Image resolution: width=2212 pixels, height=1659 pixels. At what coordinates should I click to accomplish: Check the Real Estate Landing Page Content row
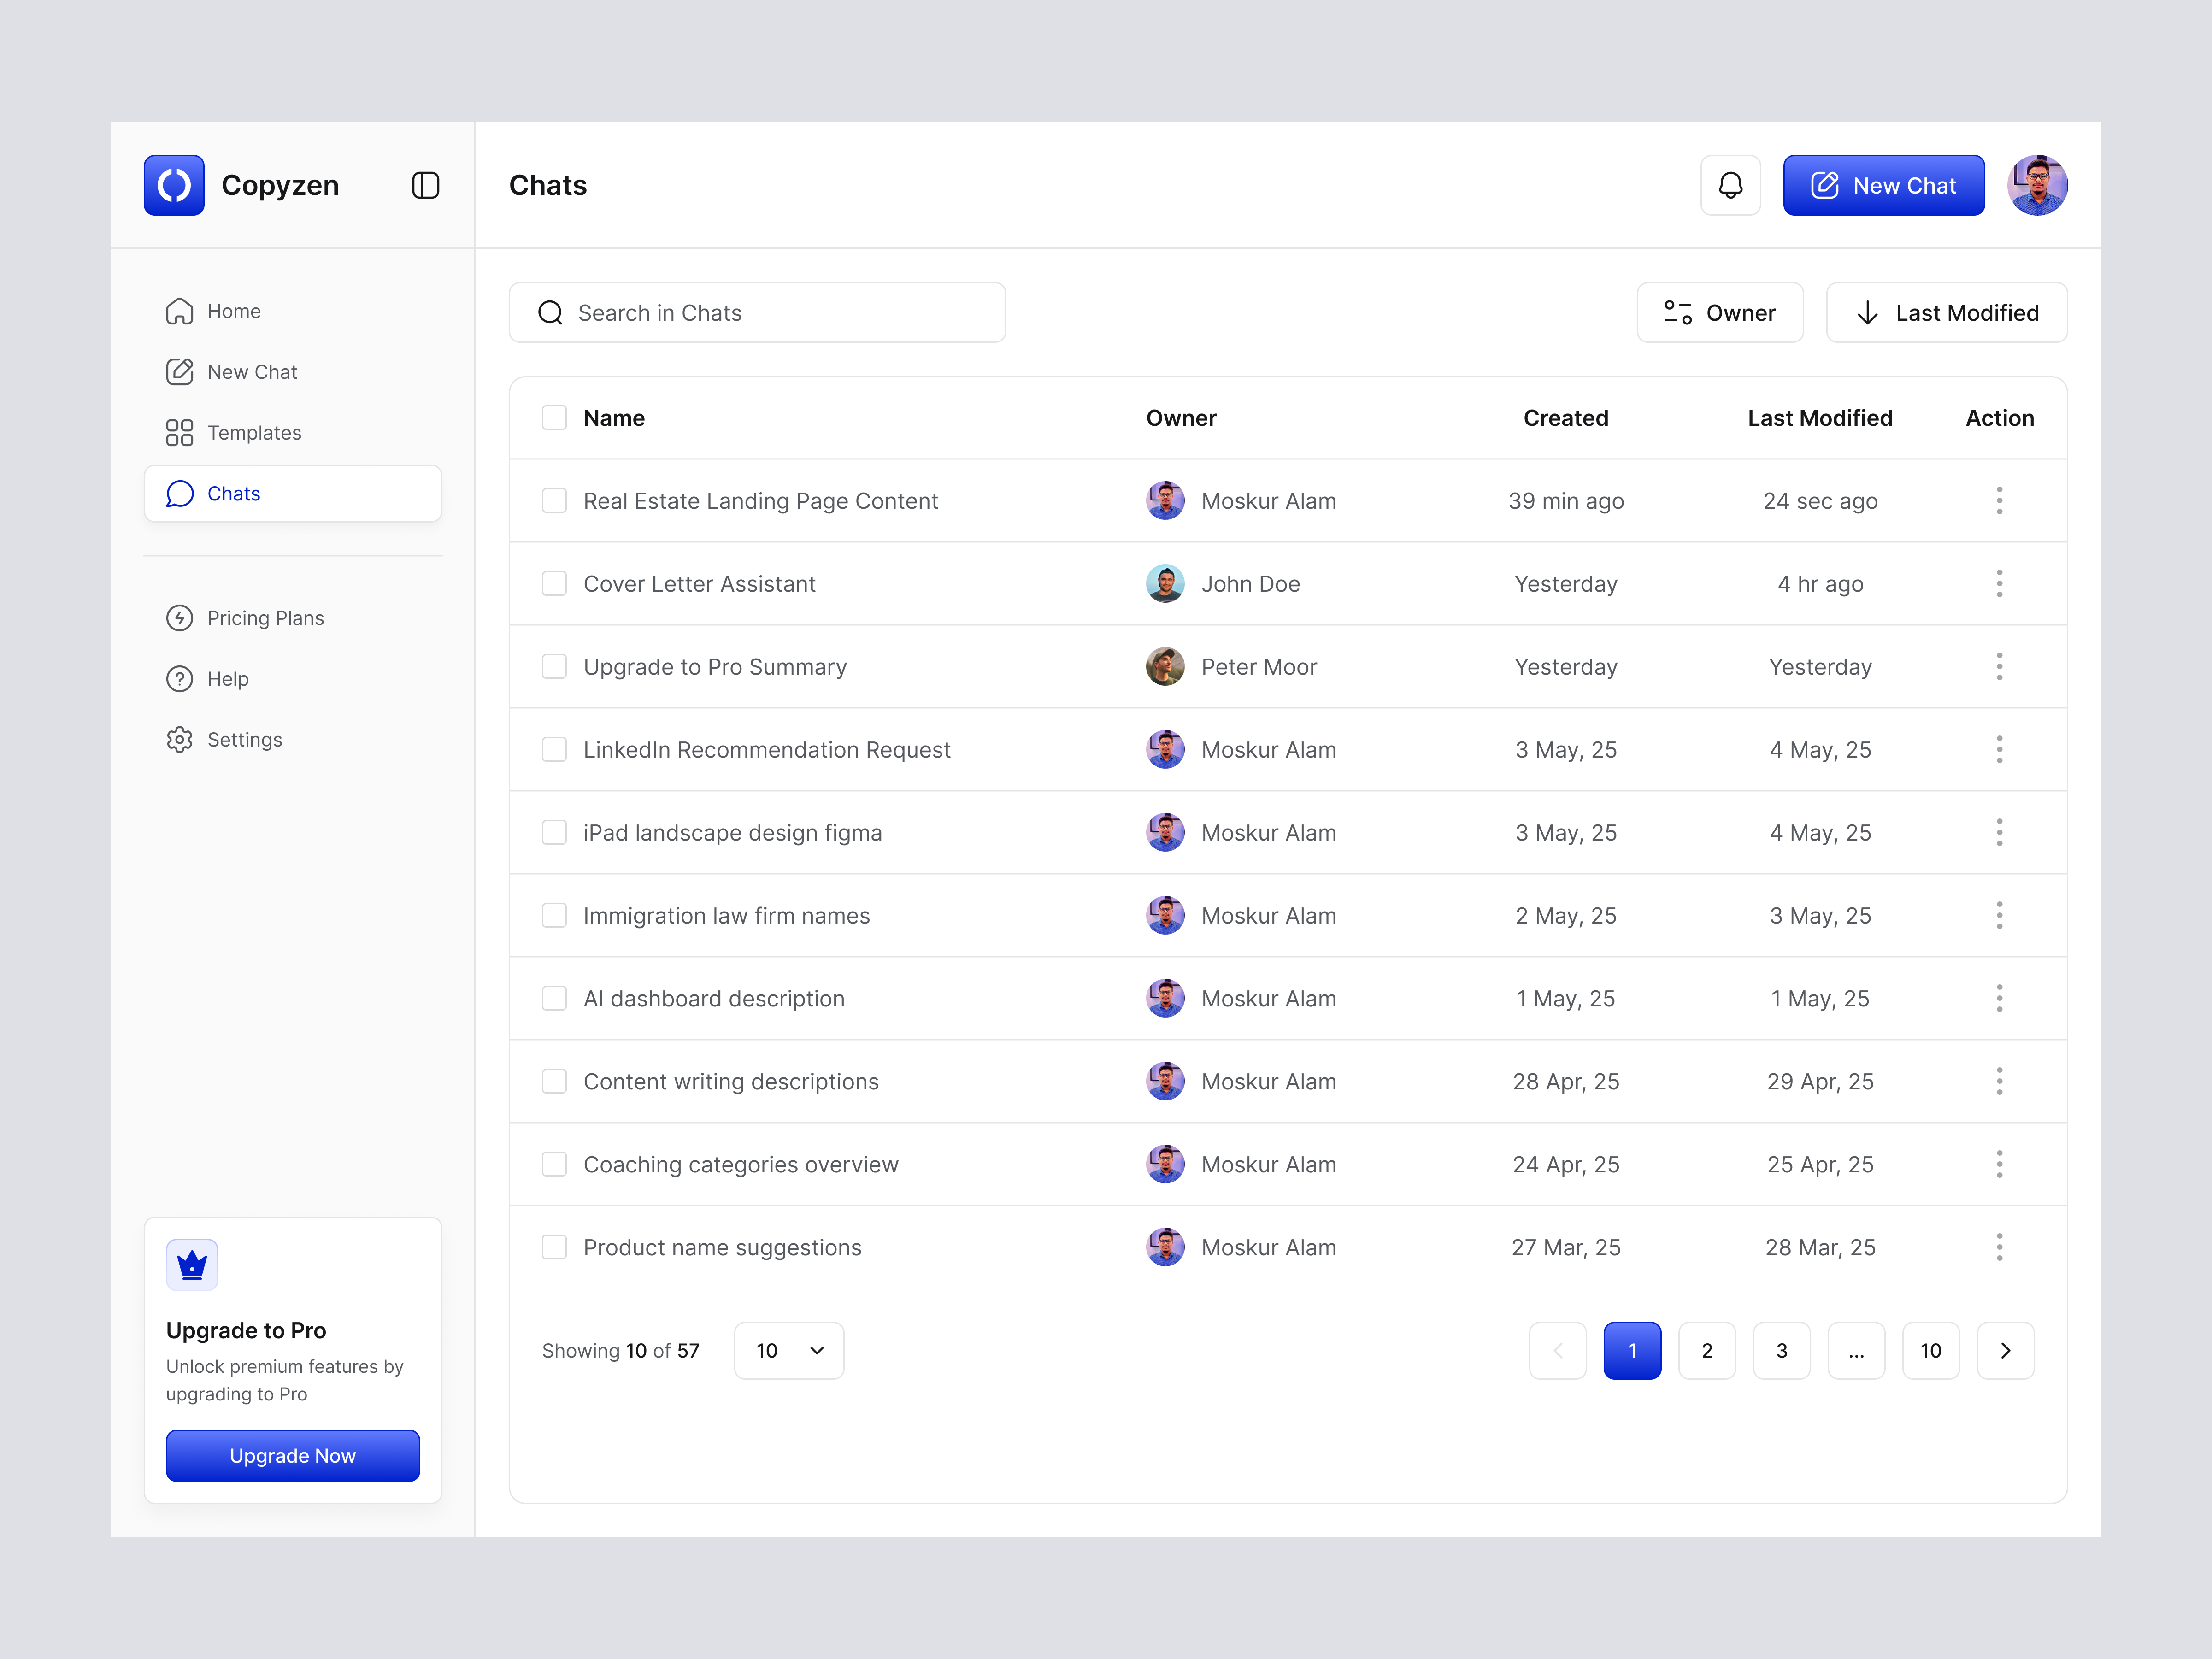click(x=554, y=500)
